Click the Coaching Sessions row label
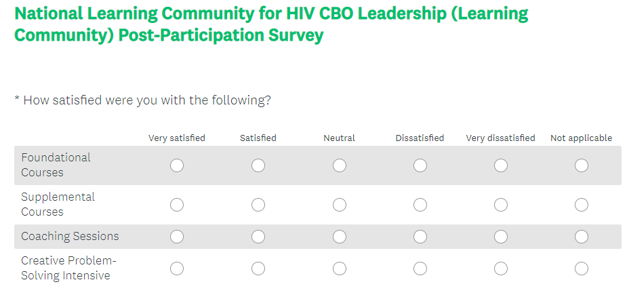Image resolution: width=629 pixels, height=297 pixels. tap(70, 236)
